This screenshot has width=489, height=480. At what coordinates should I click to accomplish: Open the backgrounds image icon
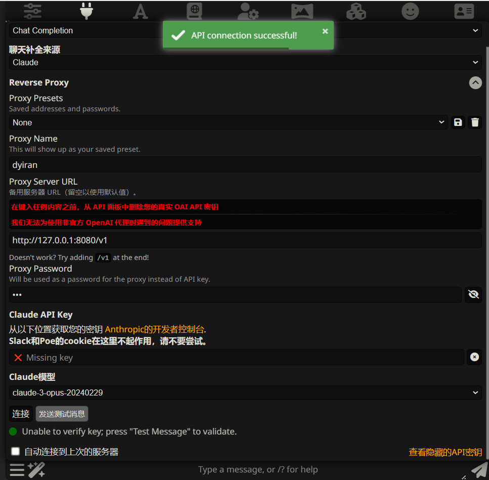click(302, 11)
